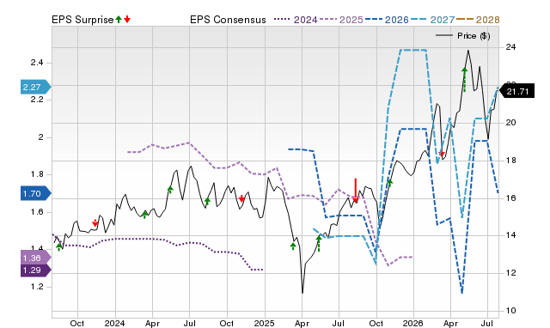Click the 18 label on the price axis
Image resolution: width=550 pixels, height=328 pixels.
(x=510, y=161)
